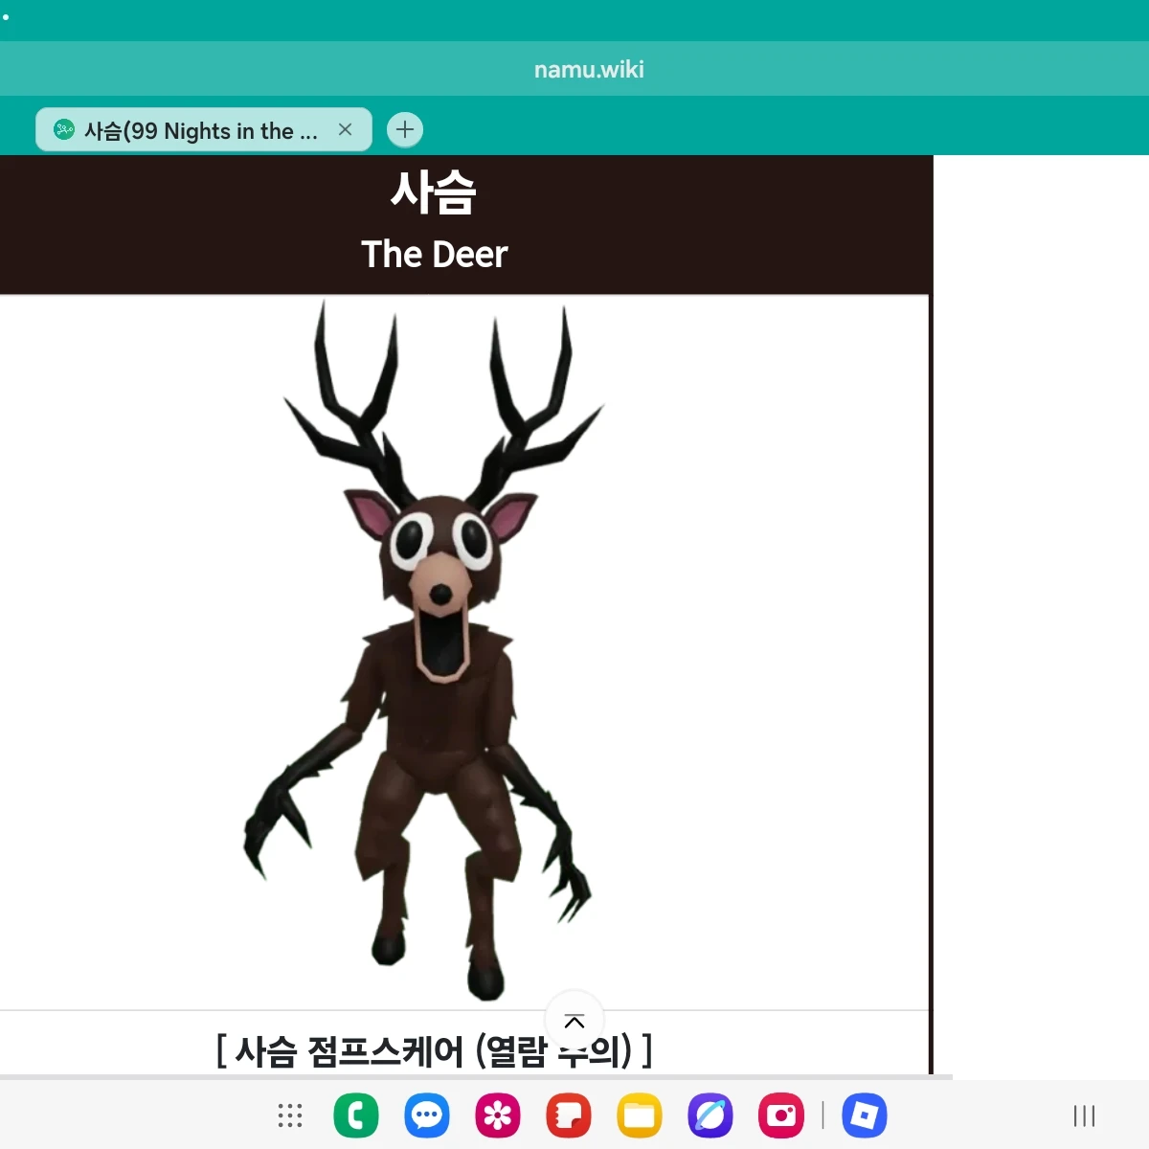Tap The Deer subtitle text
Viewport: 1149px width, 1149px height.
click(435, 254)
